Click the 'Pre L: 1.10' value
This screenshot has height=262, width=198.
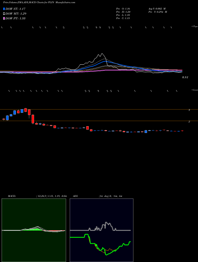[123, 15]
